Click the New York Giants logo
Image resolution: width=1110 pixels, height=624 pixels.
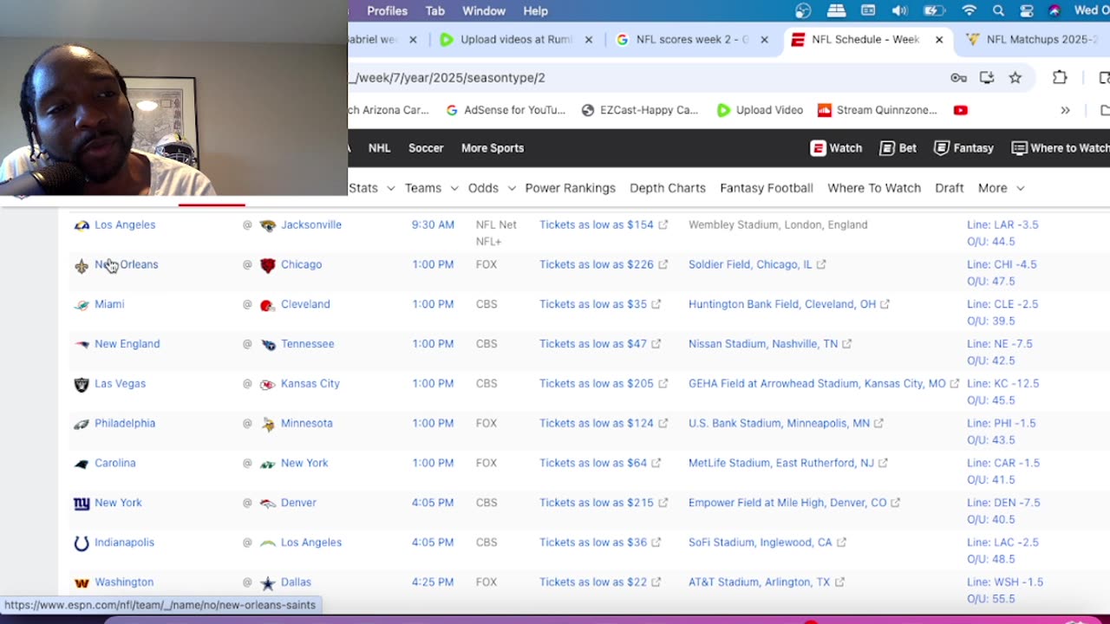[82, 504]
